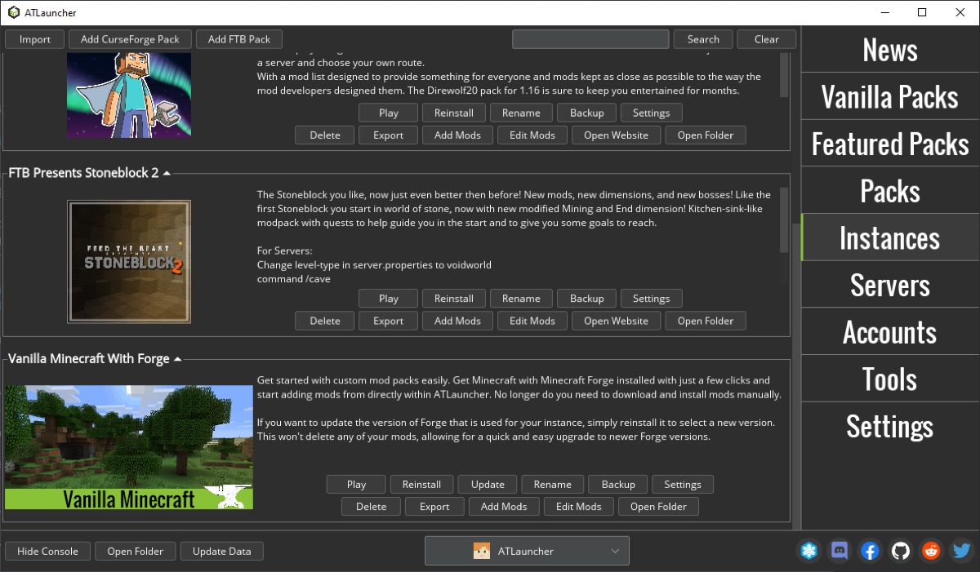This screenshot has height=572, width=980.
Task: Click the Update Data button
Action: pyautogui.click(x=221, y=552)
